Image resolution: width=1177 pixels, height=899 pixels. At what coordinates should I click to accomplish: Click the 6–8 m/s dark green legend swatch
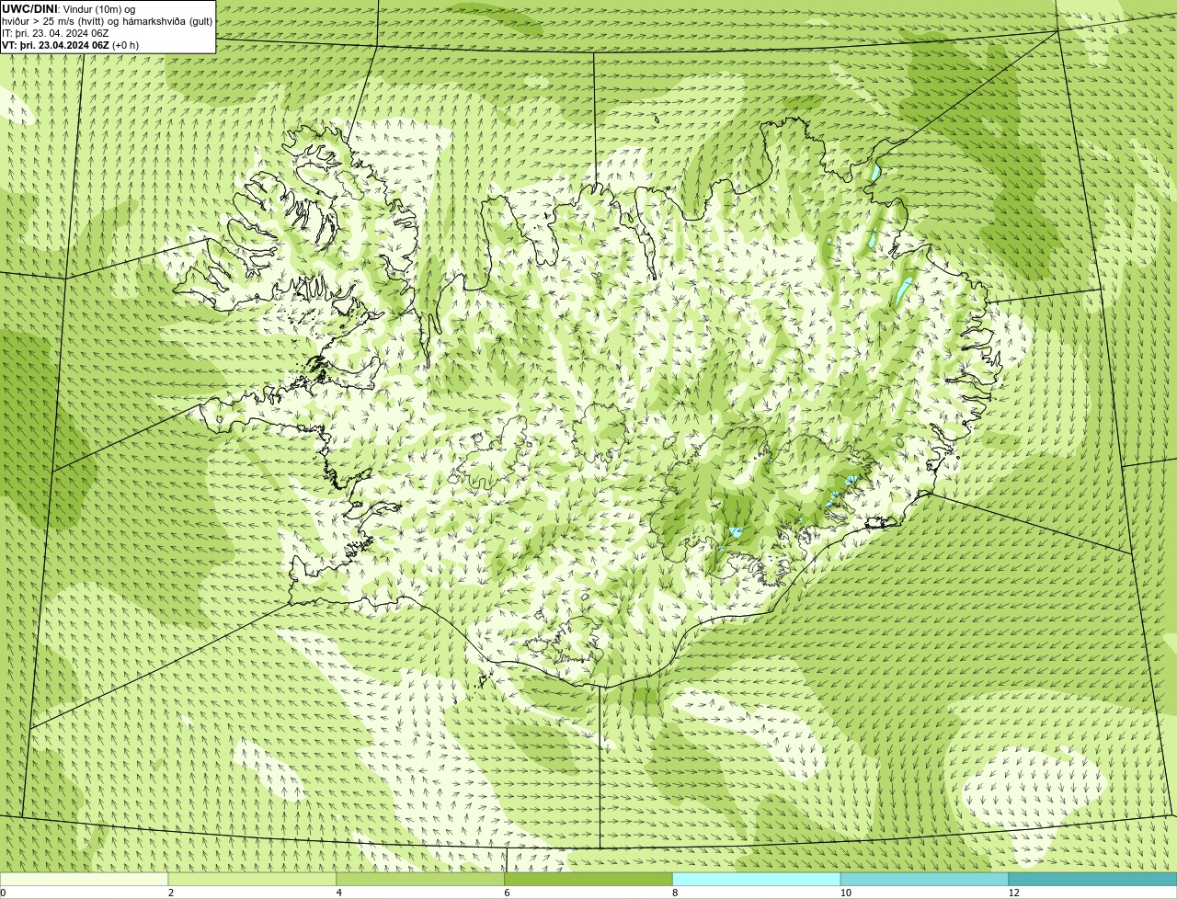[x=588, y=880]
